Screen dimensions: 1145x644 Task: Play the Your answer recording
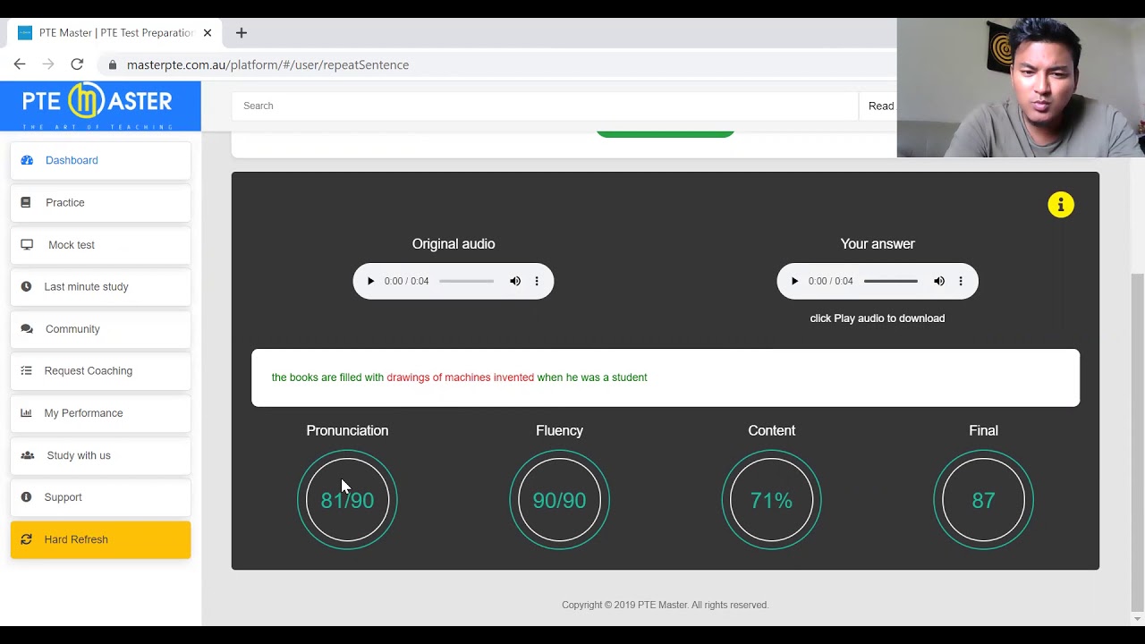click(794, 281)
